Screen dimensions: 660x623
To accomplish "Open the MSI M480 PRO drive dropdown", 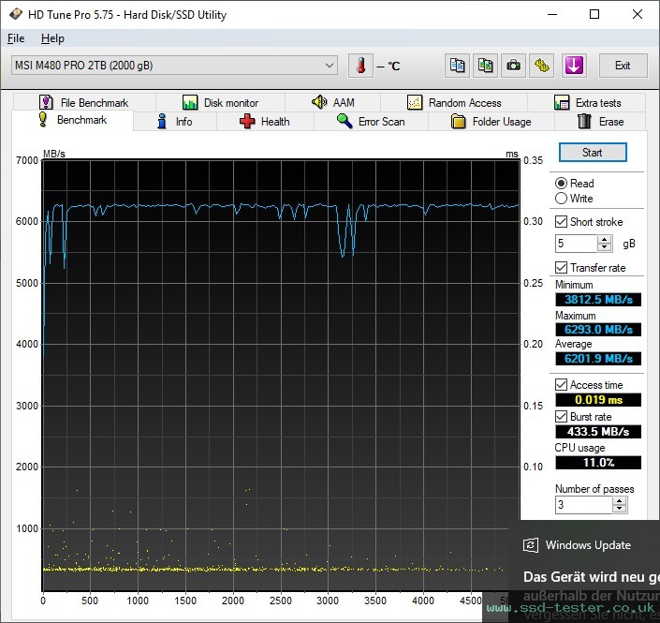I will click(174, 66).
